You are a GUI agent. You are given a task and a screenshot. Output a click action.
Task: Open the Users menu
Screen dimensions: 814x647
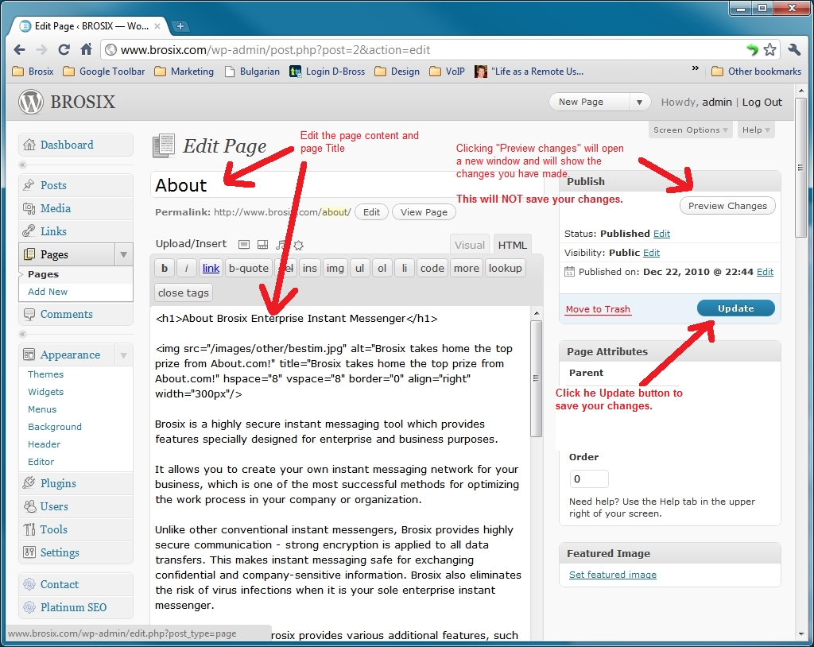tap(76, 506)
